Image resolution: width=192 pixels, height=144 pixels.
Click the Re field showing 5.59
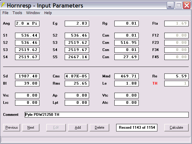pyautogui.click(x=176, y=76)
